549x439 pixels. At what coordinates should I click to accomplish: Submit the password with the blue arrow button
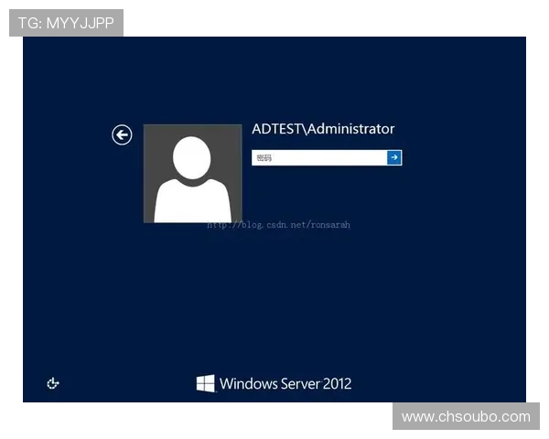pyautogui.click(x=394, y=157)
